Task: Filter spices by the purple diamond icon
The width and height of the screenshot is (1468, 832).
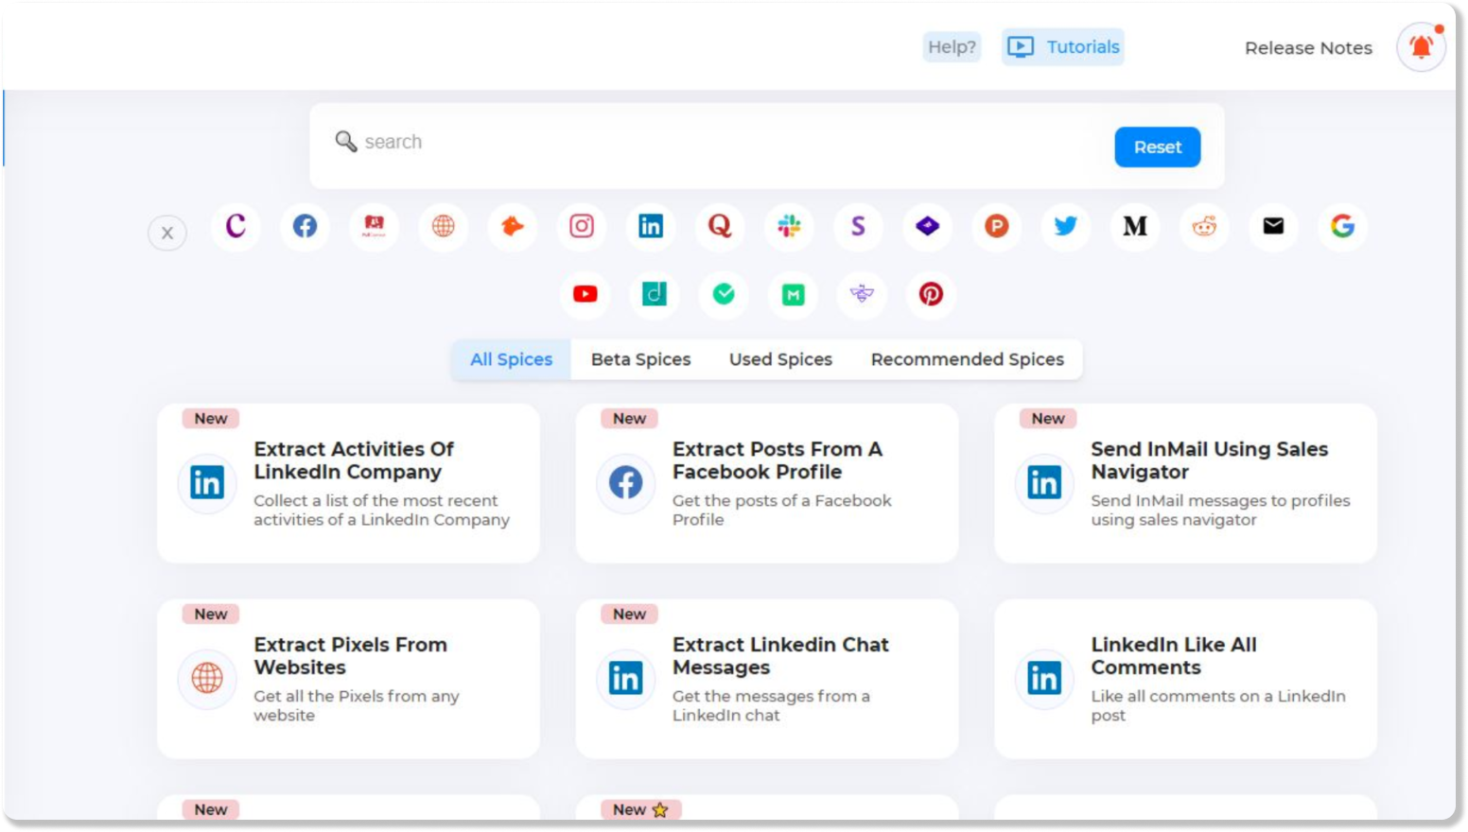Action: (927, 226)
